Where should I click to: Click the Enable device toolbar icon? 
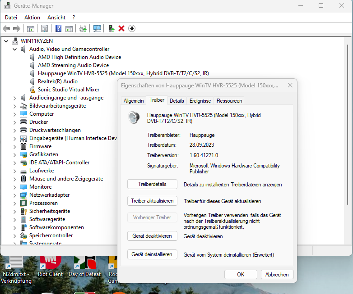click(111, 28)
